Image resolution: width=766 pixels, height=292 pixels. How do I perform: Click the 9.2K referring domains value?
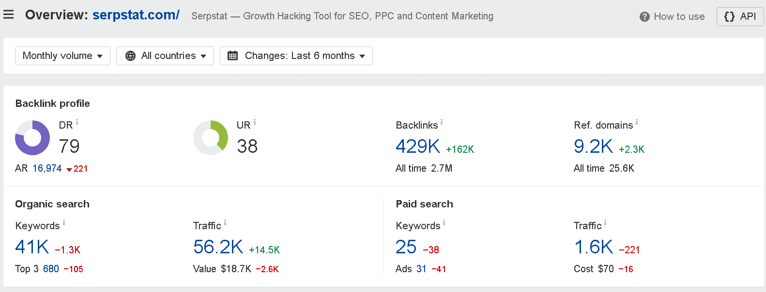[x=593, y=146]
